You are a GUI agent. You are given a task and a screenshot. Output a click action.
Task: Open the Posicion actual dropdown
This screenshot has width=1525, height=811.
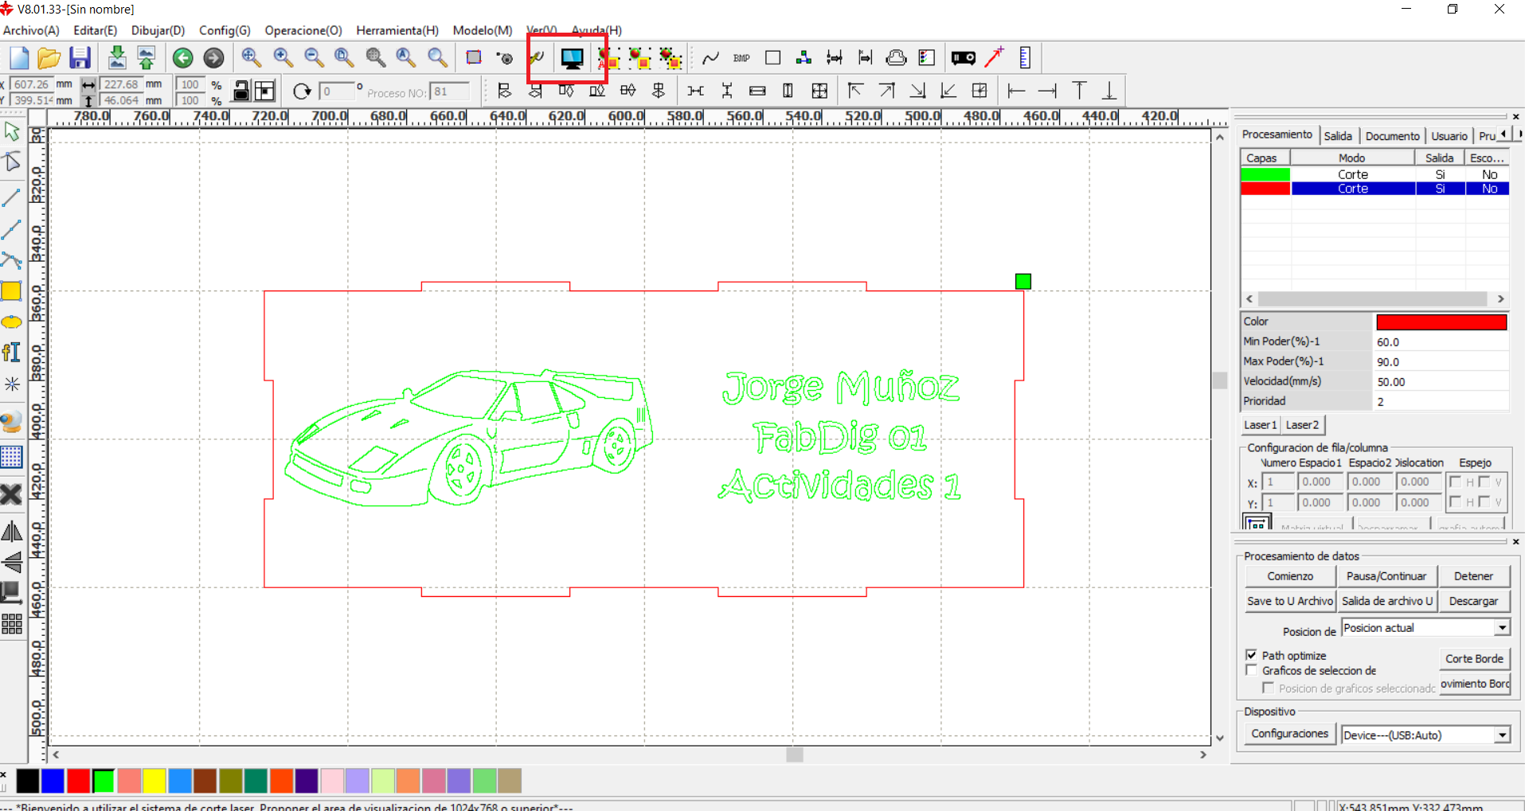[x=1501, y=628]
